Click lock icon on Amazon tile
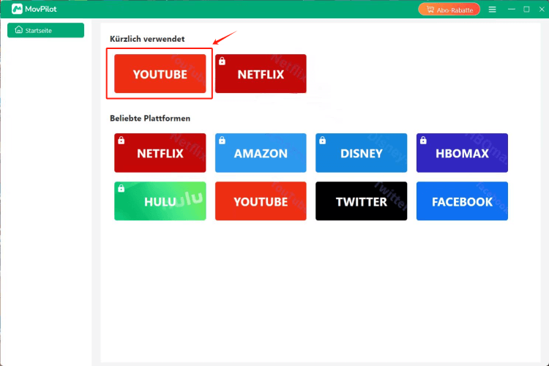The height and width of the screenshot is (366, 549). tap(222, 141)
